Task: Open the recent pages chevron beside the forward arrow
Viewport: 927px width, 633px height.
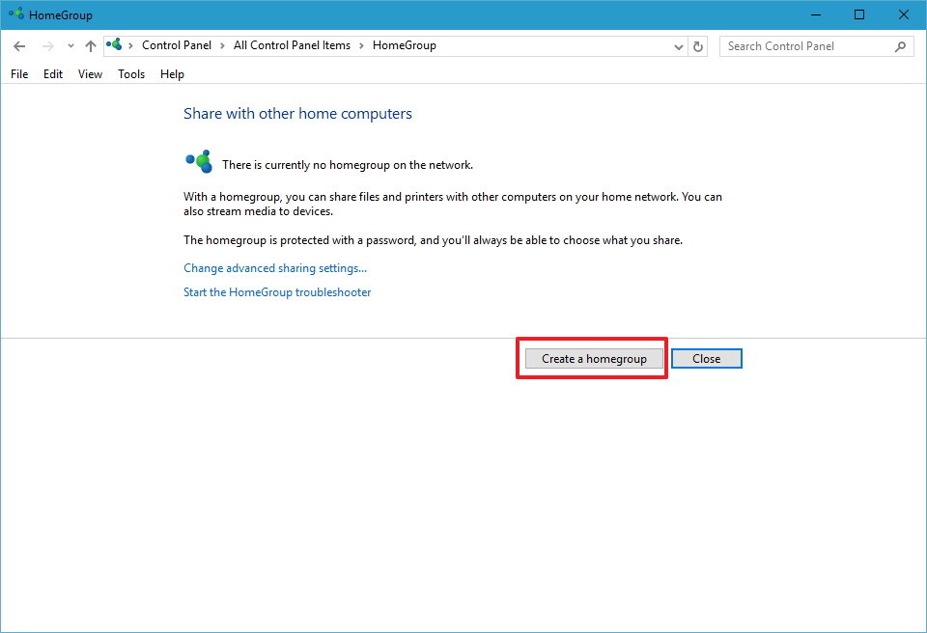Action: (x=70, y=45)
